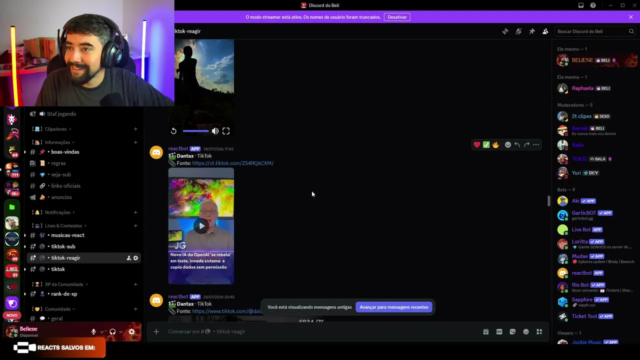
Task: Open the inbox icon in title bar
Action: (581, 5)
